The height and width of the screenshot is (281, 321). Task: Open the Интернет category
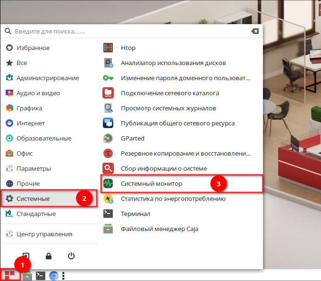(x=30, y=123)
